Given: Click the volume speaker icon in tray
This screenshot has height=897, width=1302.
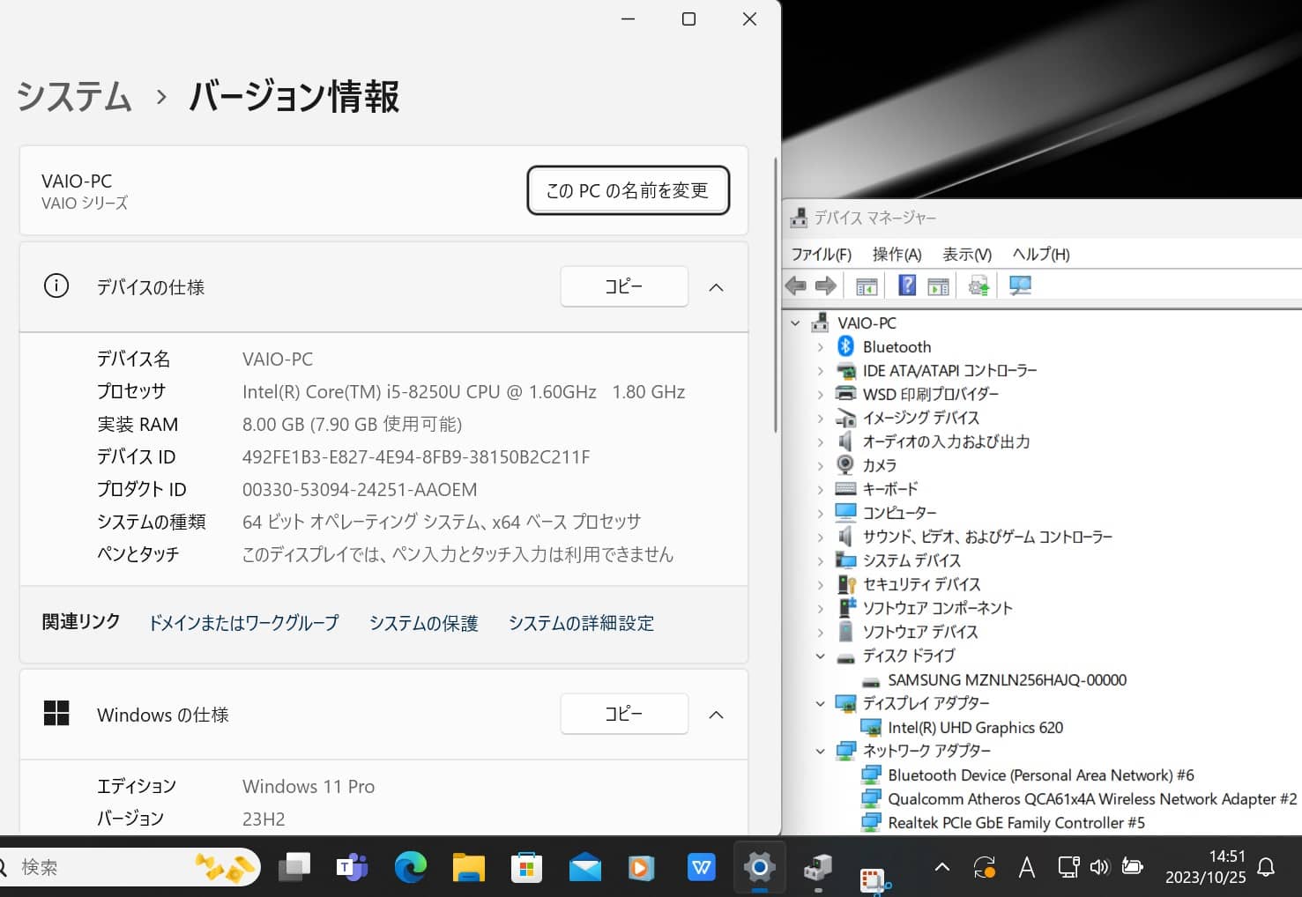Looking at the screenshot, I should pyautogui.click(x=1099, y=868).
